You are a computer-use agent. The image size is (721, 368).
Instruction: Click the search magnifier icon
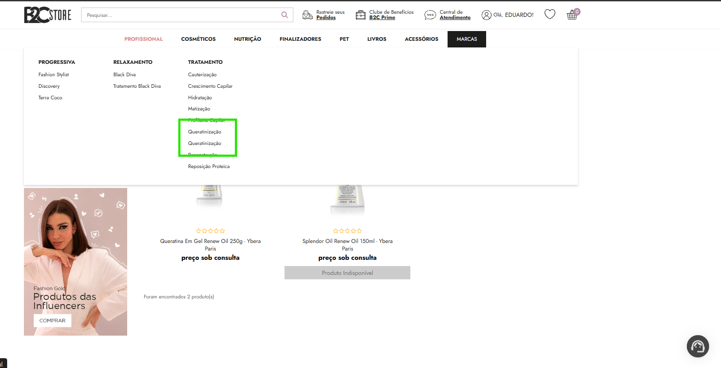(x=285, y=15)
